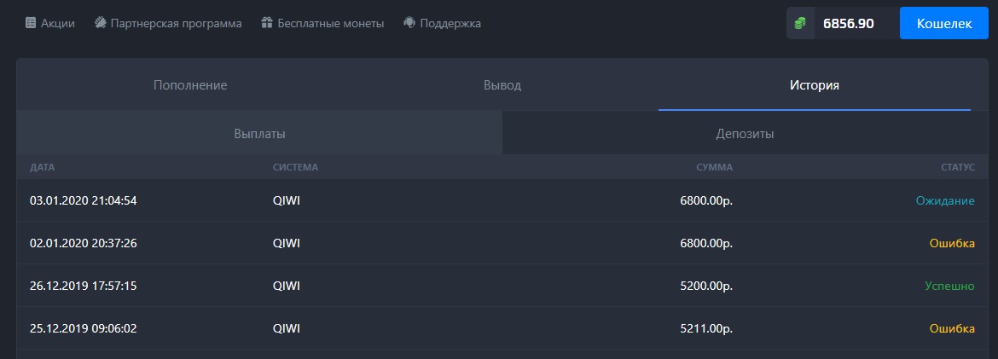Screen dimensions: 998x359
Task: Click the Ошибка status for 02.01.2020
Action: (951, 244)
